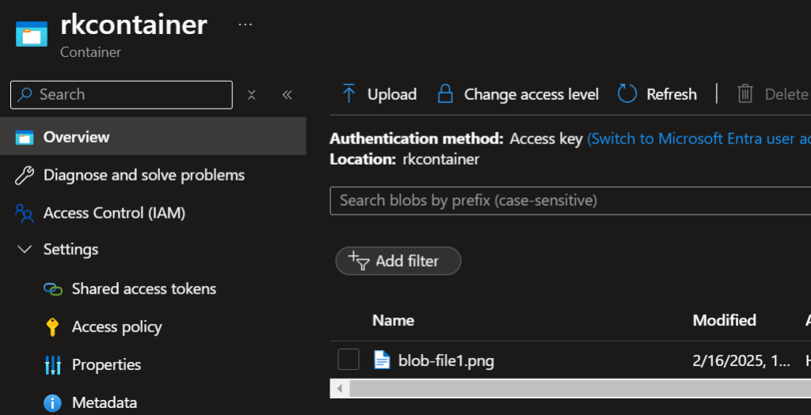Select the blob-file1.png checkbox
Image resolution: width=811 pixels, height=415 pixels.
[348, 360]
